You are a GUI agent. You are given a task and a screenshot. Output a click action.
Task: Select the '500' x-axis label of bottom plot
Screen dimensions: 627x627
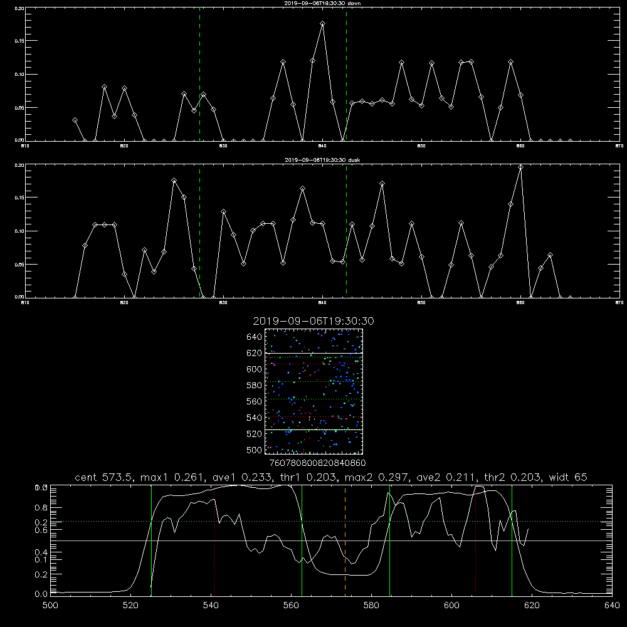tap(50, 606)
